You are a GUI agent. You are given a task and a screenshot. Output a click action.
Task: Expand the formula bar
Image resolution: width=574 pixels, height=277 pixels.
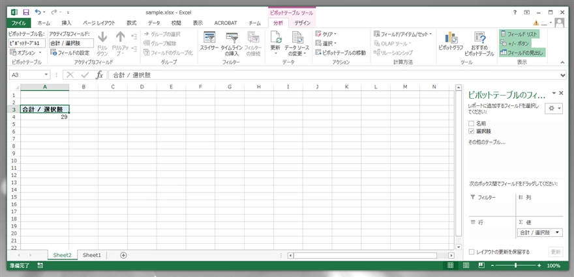tap(563, 75)
